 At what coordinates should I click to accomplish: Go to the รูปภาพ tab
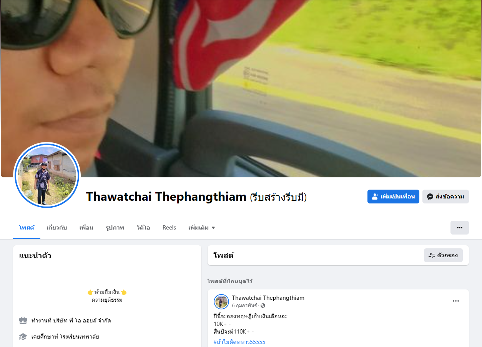point(115,228)
